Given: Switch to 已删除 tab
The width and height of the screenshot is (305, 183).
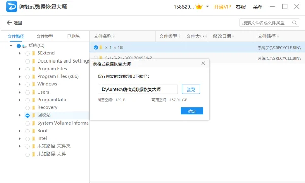Looking at the screenshot, I should point(73,36).
